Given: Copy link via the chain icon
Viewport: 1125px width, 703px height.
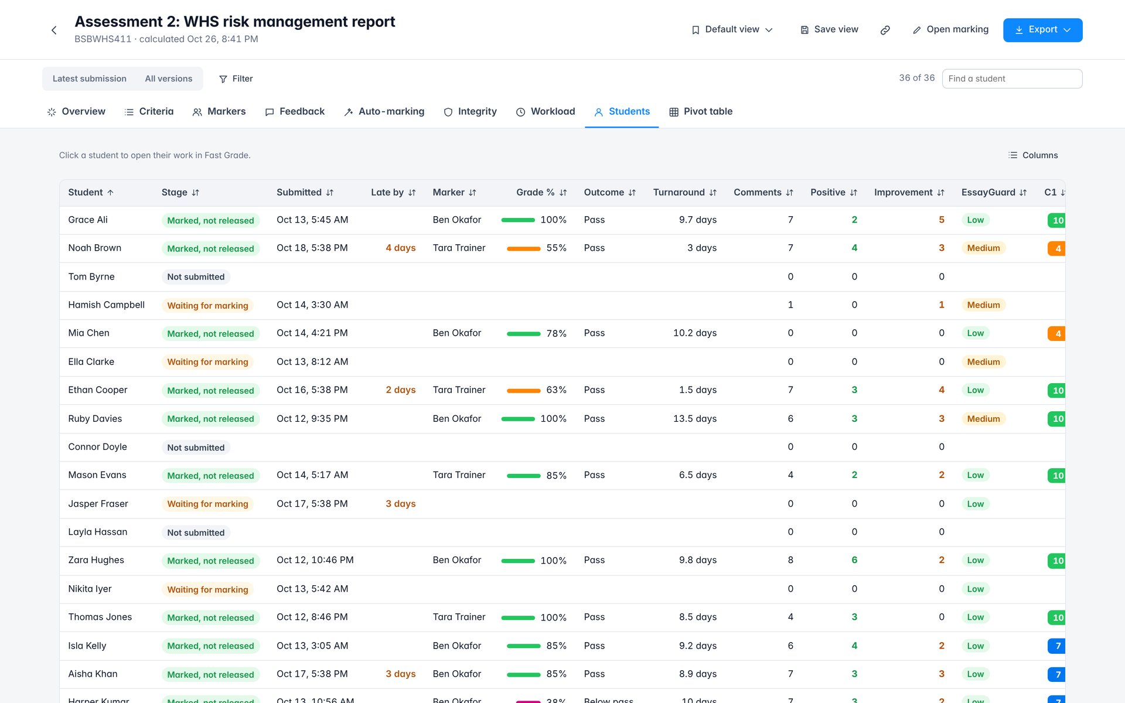Looking at the screenshot, I should (x=885, y=30).
